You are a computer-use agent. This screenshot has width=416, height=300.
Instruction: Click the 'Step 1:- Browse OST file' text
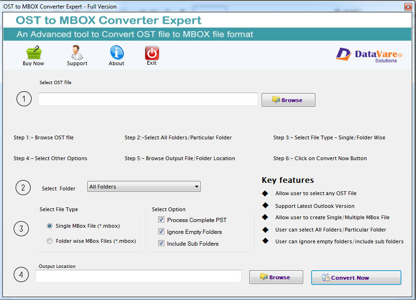[x=43, y=137]
